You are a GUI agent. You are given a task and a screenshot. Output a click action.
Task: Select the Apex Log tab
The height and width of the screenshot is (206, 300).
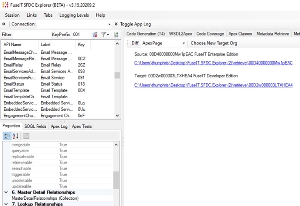tap(59, 127)
